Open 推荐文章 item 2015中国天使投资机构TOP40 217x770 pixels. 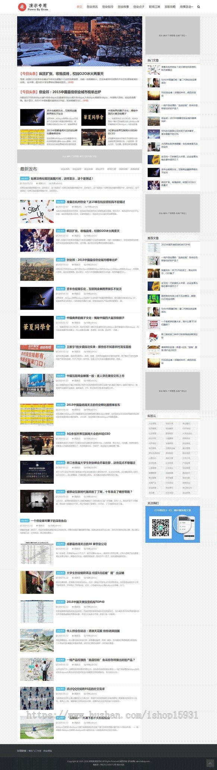[x=176, y=245]
